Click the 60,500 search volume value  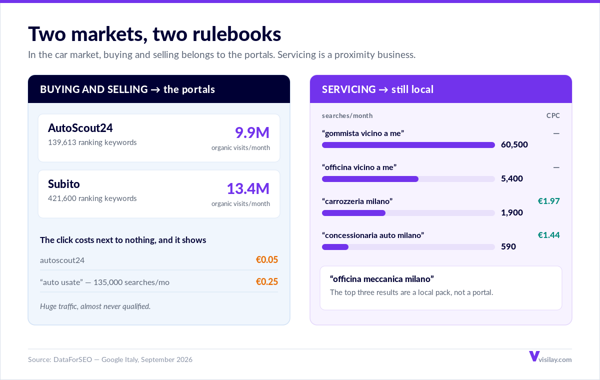point(514,145)
